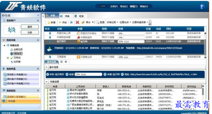Image resolution: width=212 pixels, height=114 pixels.
Task: Open the blue help question mark icon
Action: (x=202, y=6)
